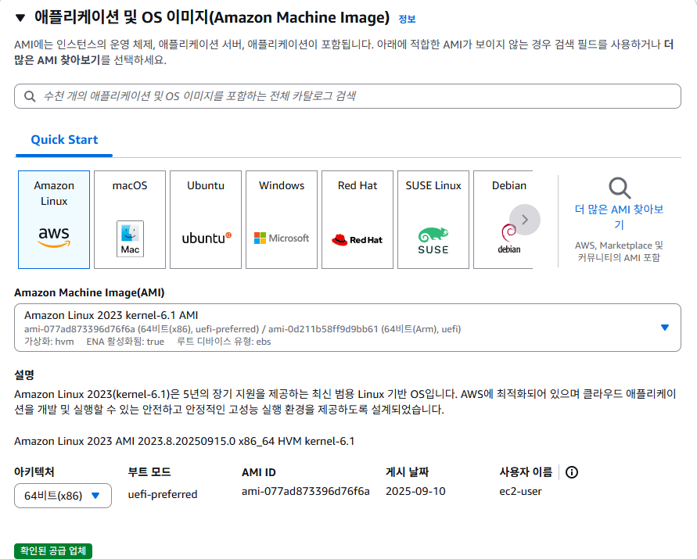Select the SUSE Linux tile
This screenshot has height=559, width=697.
click(433, 220)
